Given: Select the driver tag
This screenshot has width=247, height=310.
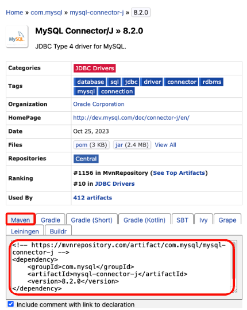Looking at the screenshot, I should 152,82.
